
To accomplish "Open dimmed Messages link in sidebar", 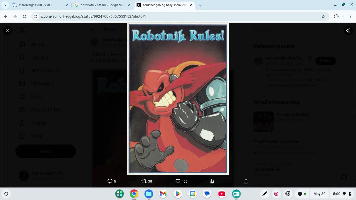I will point(37,84).
